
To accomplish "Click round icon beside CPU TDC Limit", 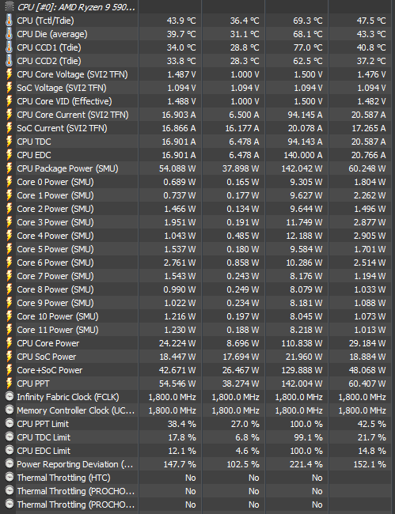I will tap(9, 437).
